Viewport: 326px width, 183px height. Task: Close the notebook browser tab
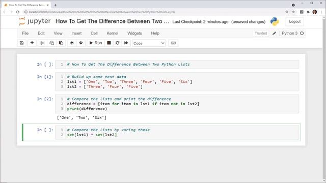47,5
